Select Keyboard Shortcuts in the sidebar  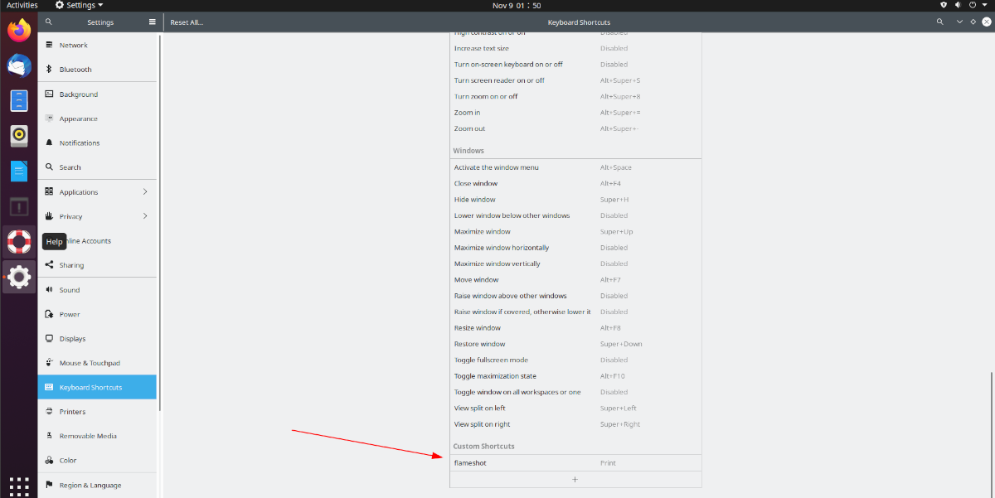pos(97,387)
